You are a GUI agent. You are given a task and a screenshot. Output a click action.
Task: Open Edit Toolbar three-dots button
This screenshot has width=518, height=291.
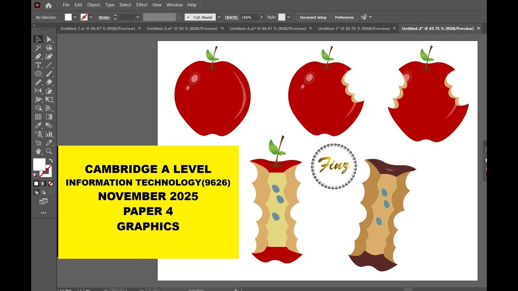point(43,213)
